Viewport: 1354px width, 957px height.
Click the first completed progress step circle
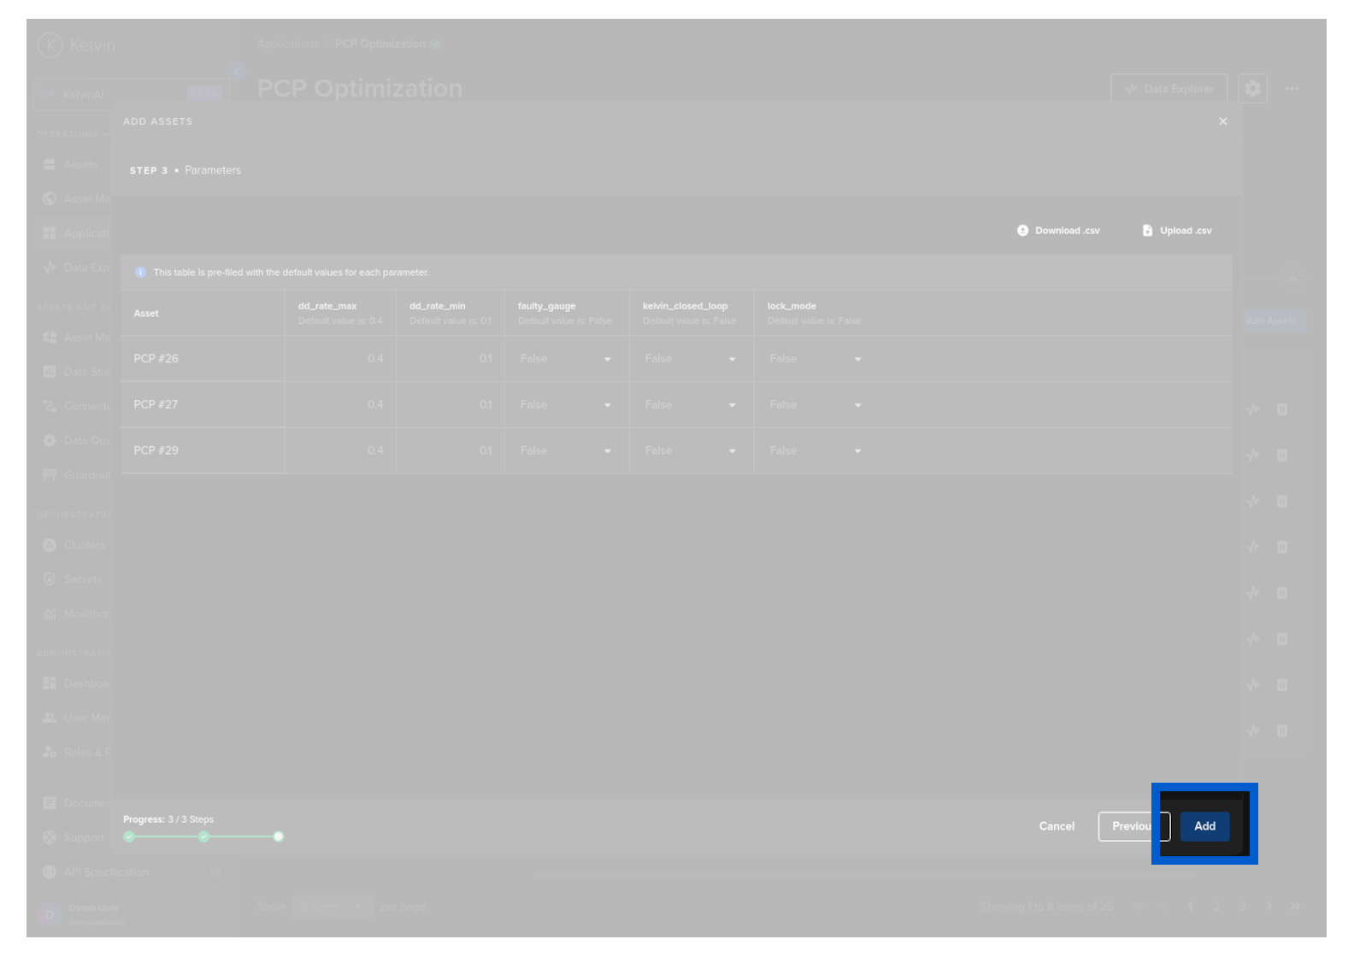[129, 837]
